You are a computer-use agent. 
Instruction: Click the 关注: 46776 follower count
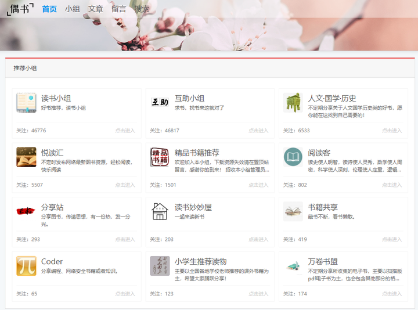[31, 131]
